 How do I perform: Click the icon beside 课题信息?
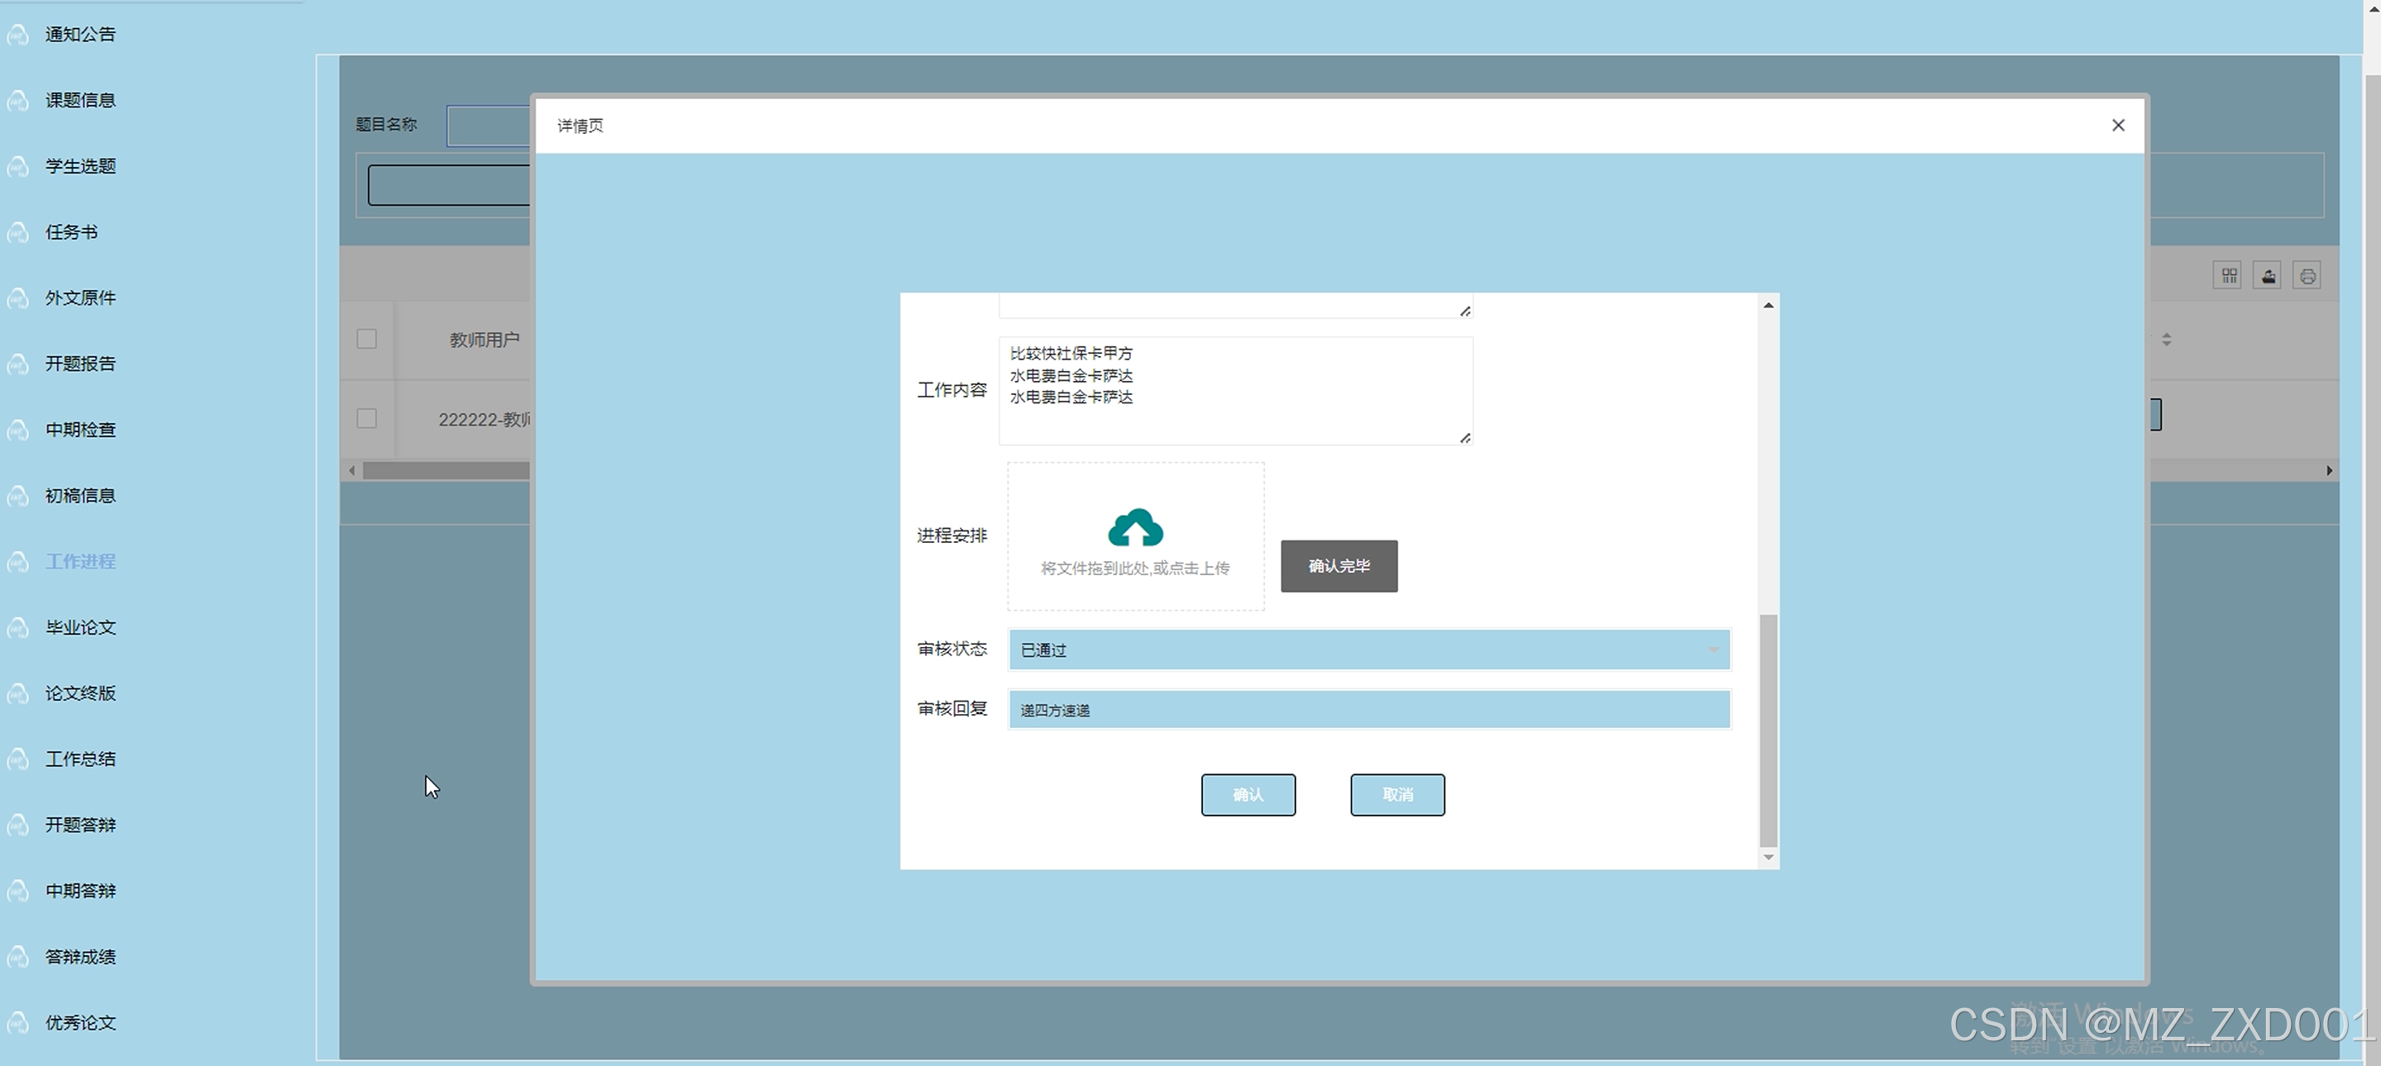(x=17, y=101)
